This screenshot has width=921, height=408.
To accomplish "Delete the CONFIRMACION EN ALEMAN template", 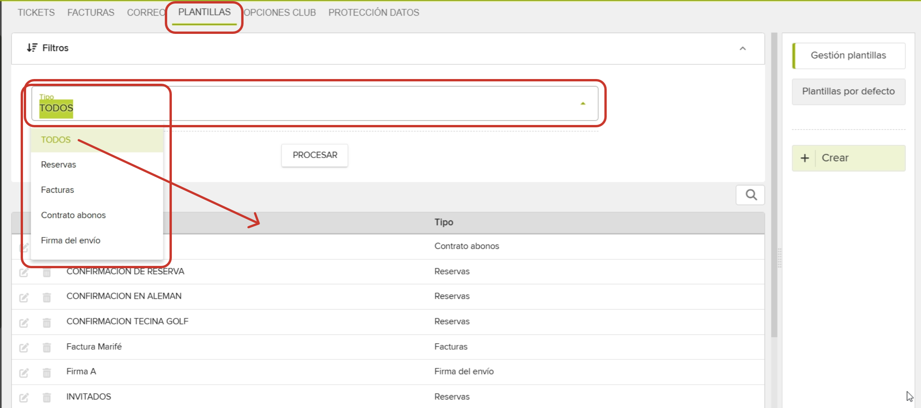I will tap(47, 298).
